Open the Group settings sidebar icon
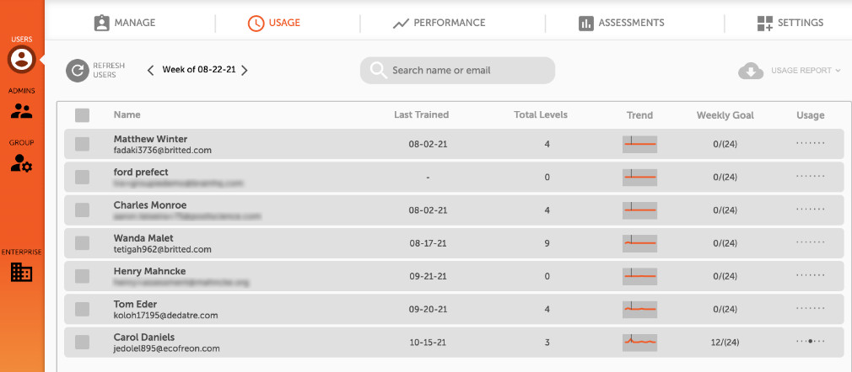Screen dimensions: 852x372 click(x=22, y=163)
